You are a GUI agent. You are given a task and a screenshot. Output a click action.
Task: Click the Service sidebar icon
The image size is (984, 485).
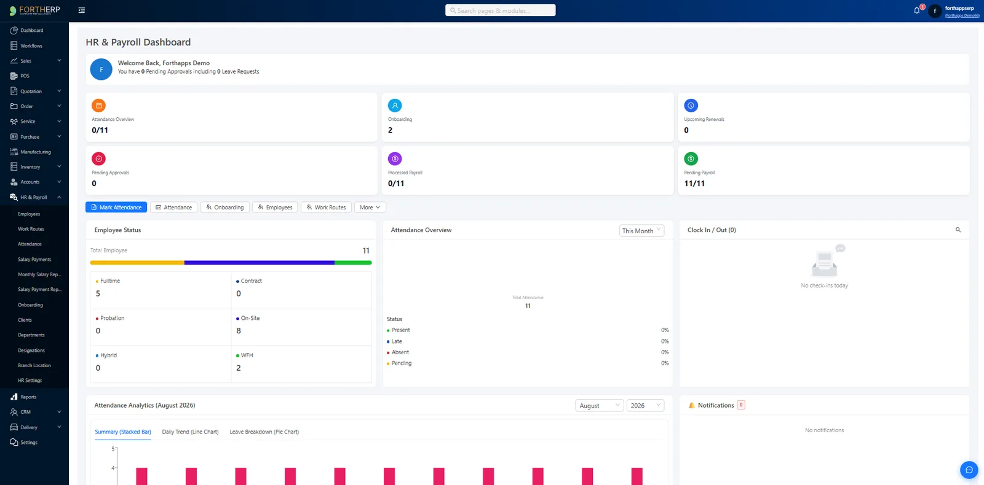[x=14, y=122]
